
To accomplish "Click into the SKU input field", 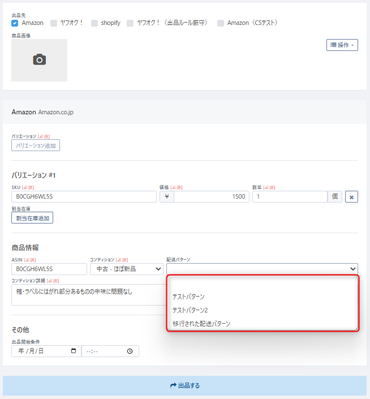I will pyautogui.click(x=84, y=197).
